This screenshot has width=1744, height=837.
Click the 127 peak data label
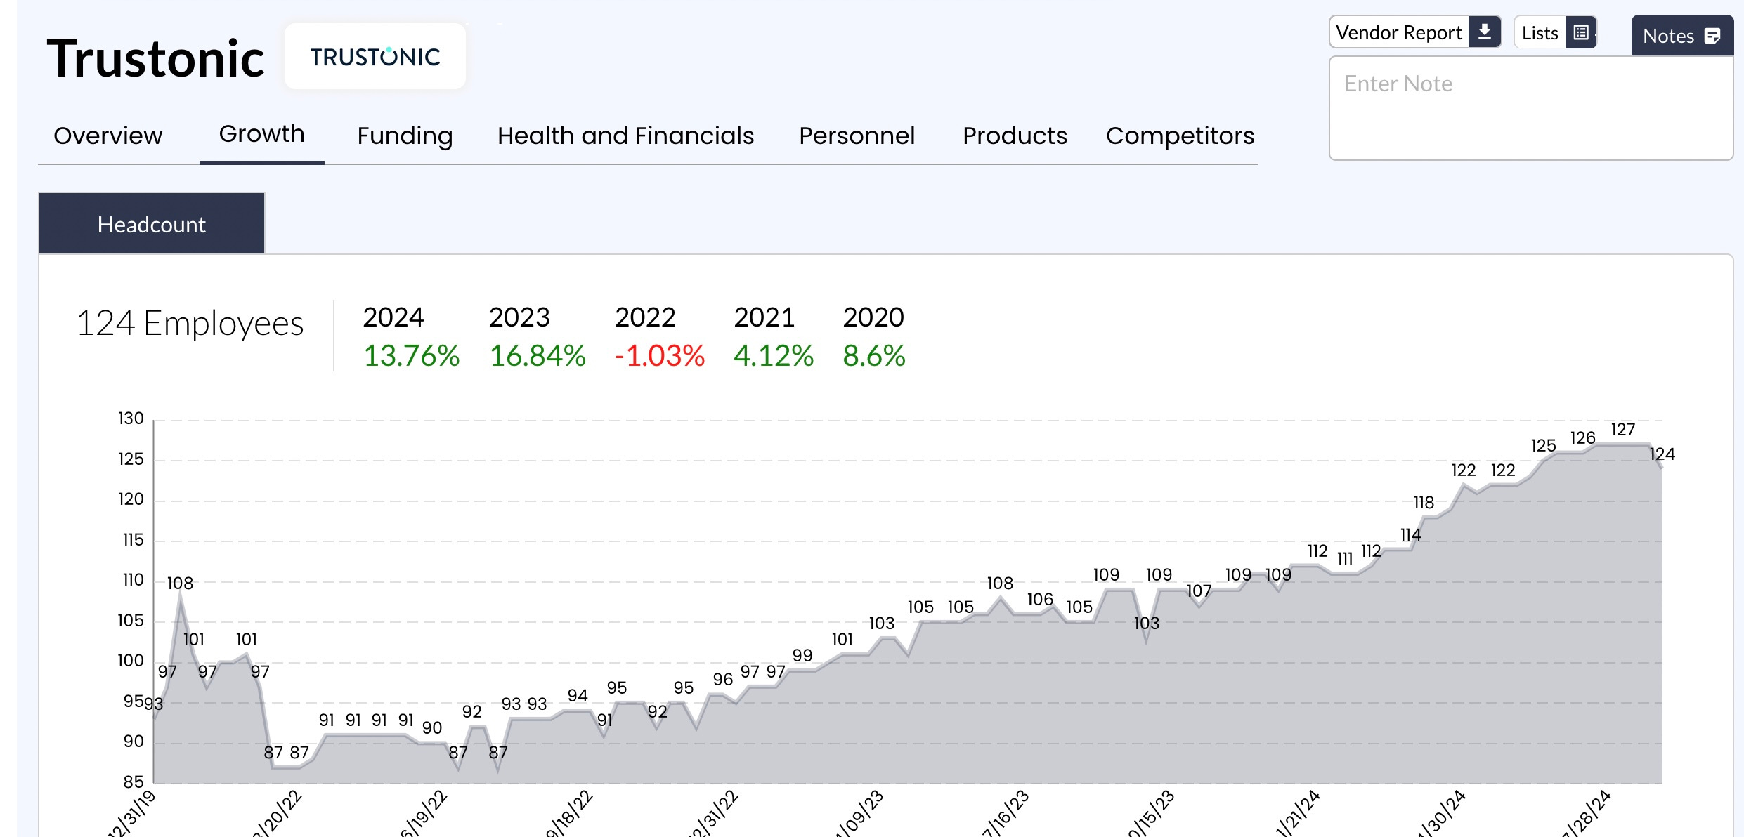point(1623,429)
